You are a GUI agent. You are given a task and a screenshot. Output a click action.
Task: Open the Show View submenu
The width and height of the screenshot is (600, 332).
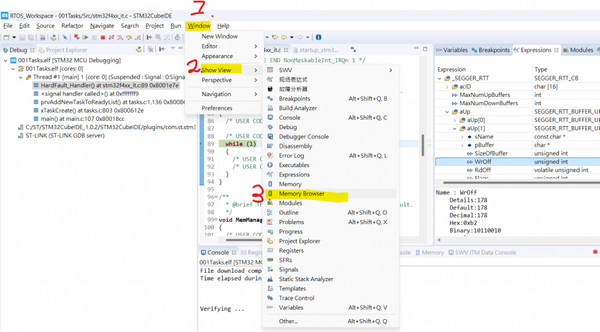click(224, 70)
